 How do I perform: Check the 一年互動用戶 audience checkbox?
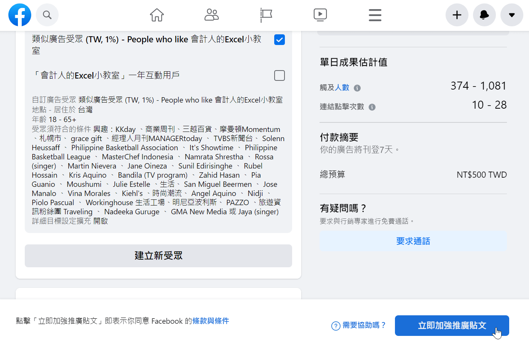pos(280,75)
